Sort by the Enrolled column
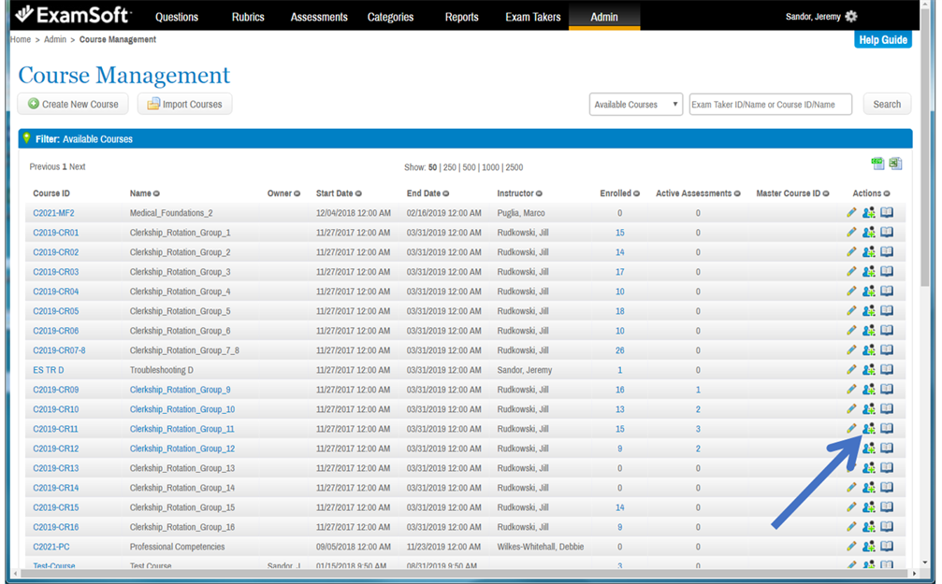Viewport: 942px width, 584px height. click(x=619, y=193)
